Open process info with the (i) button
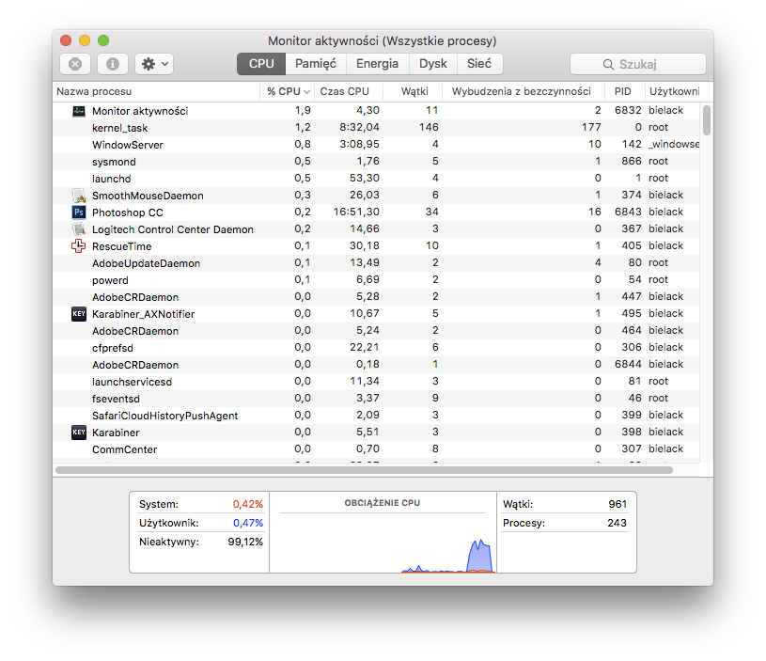The height and width of the screenshot is (661, 766). [113, 64]
